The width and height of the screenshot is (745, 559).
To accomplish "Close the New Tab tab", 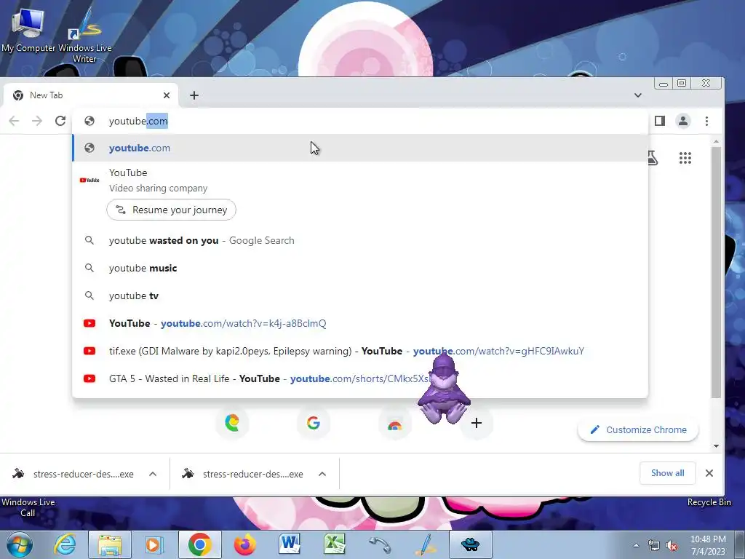I will 167,95.
